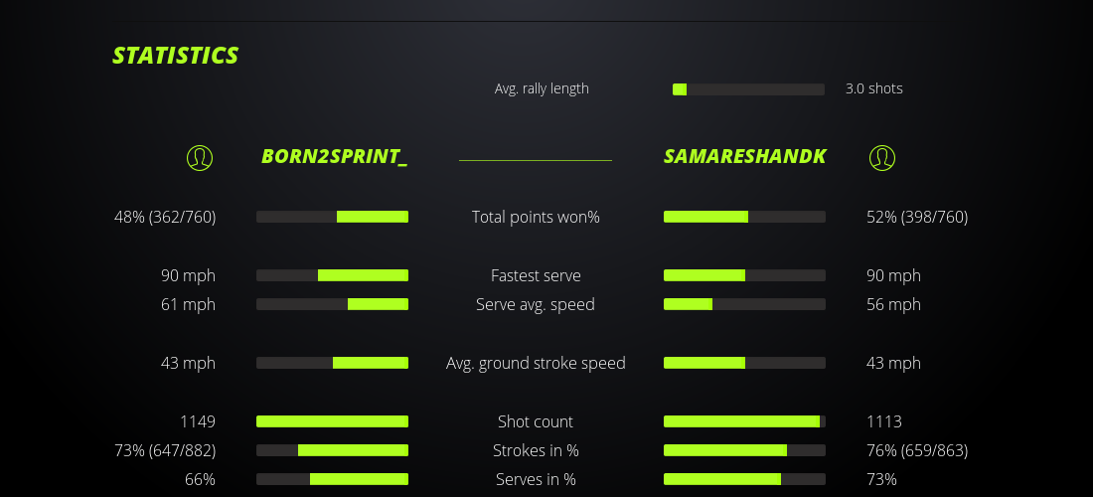Click the Shot count label
The height and width of the screenshot is (497, 1093).
(536, 421)
